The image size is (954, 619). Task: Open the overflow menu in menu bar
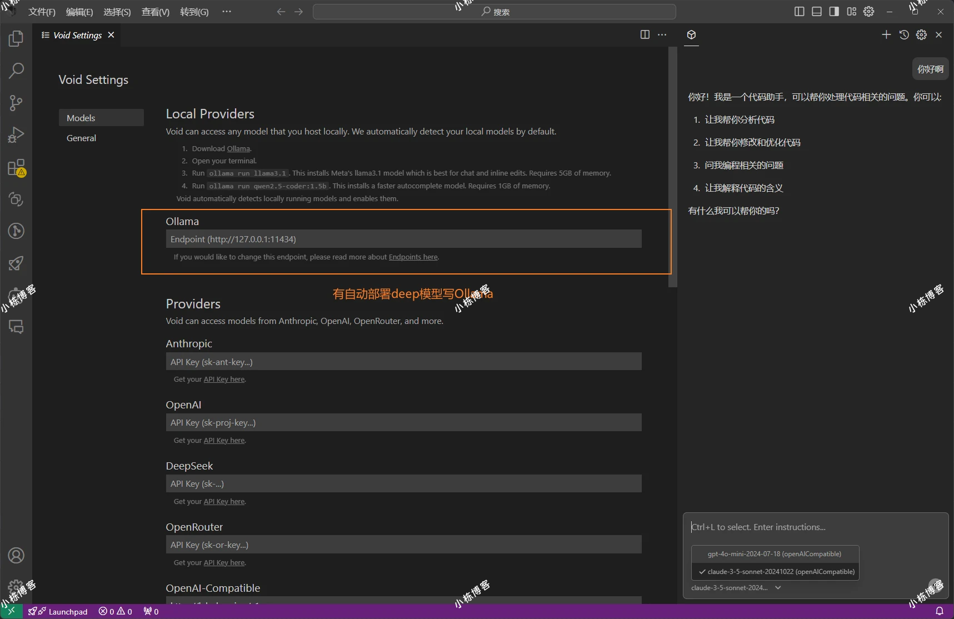tap(227, 12)
